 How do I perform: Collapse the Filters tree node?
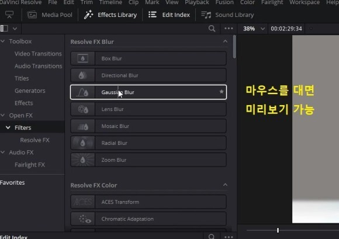click(x=8, y=127)
